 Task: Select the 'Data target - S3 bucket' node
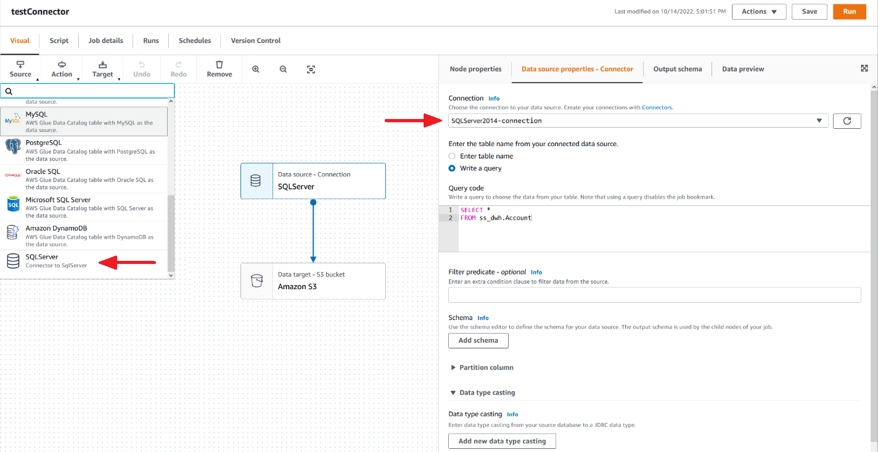click(x=313, y=281)
